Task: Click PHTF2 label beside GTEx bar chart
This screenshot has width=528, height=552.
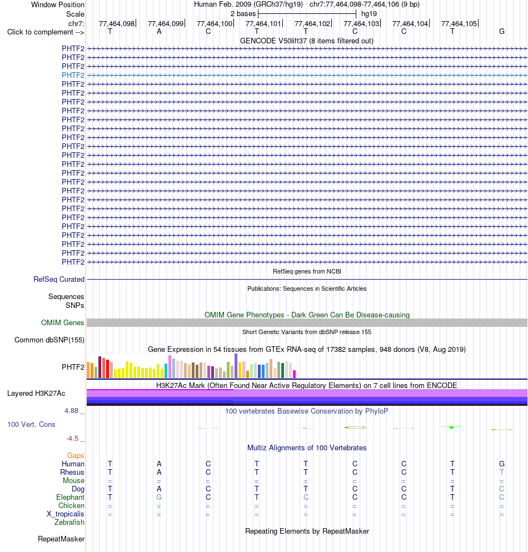Action: pyautogui.click(x=73, y=367)
